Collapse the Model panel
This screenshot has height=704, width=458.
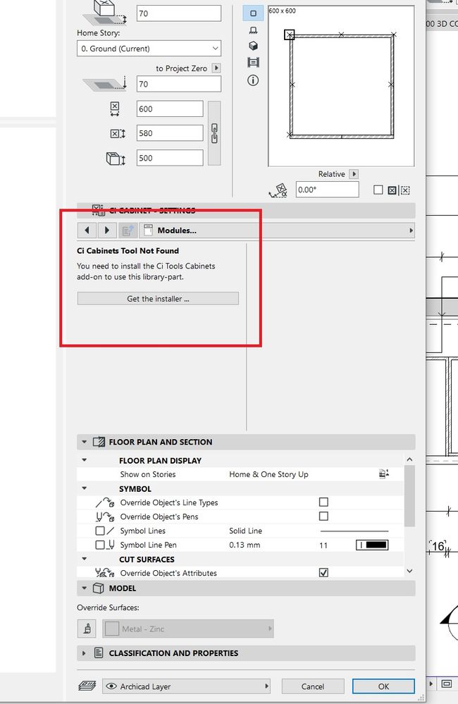click(x=84, y=588)
